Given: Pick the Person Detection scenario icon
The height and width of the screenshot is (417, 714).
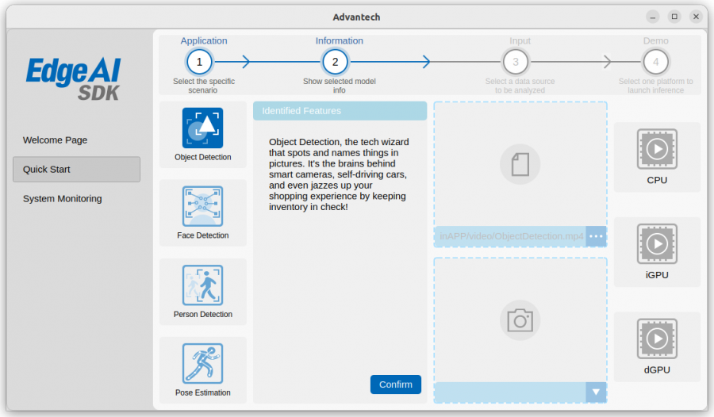Looking at the screenshot, I should (x=202, y=285).
